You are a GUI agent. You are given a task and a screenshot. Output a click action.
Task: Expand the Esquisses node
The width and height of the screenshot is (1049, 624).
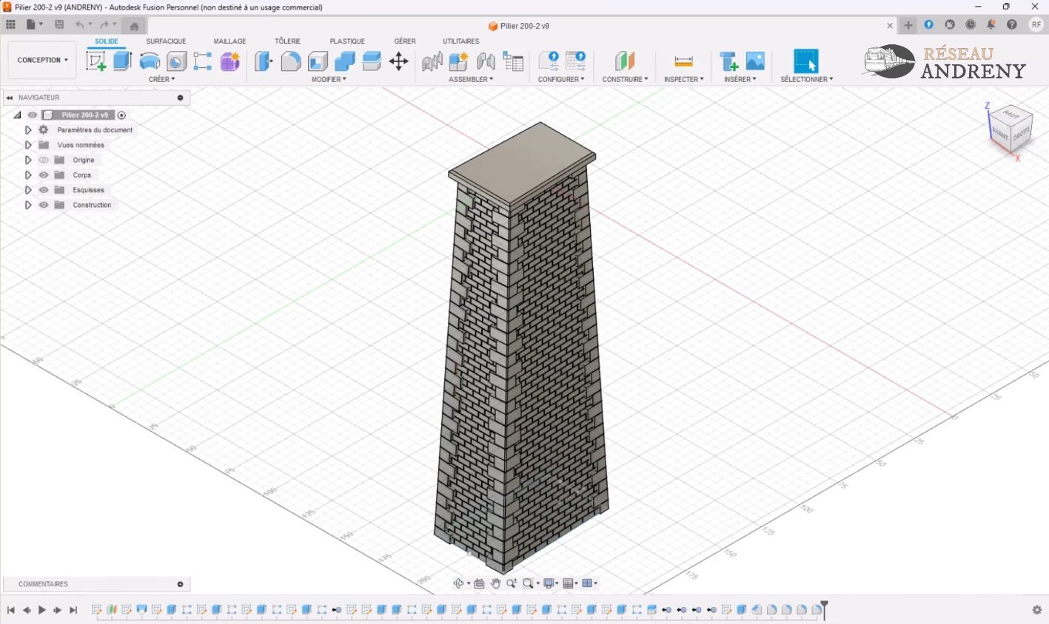(28, 190)
